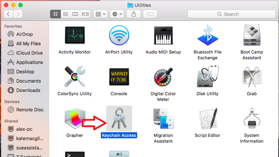Switch to icon view
Image resolution: width=279 pixels, height=157 pixels.
coord(55,14)
